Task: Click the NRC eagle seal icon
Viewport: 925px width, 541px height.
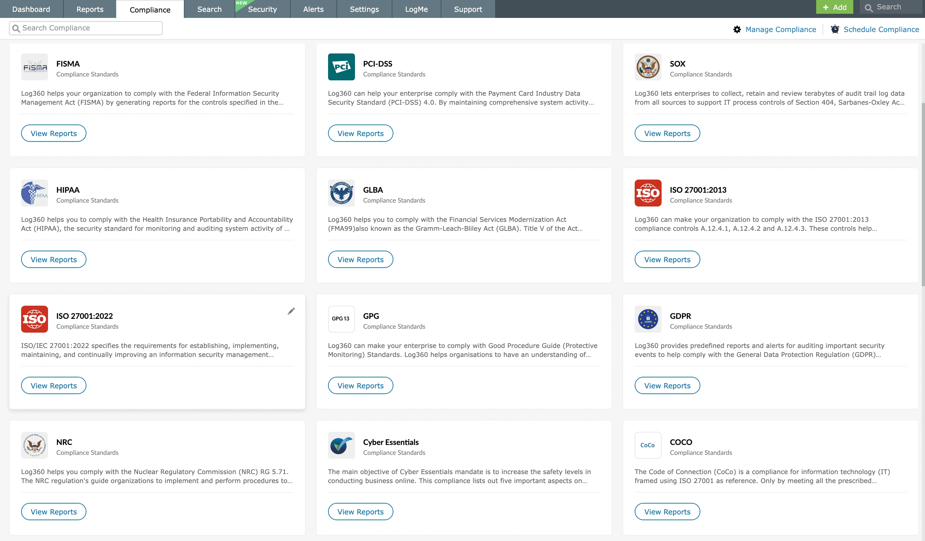Action: 35,445
